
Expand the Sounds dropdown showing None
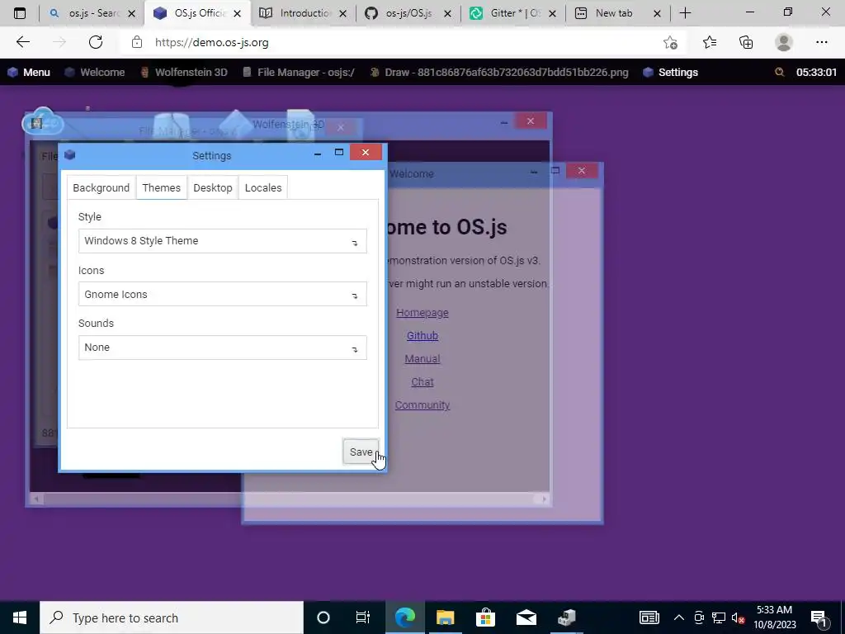click(x=223, y=348)
